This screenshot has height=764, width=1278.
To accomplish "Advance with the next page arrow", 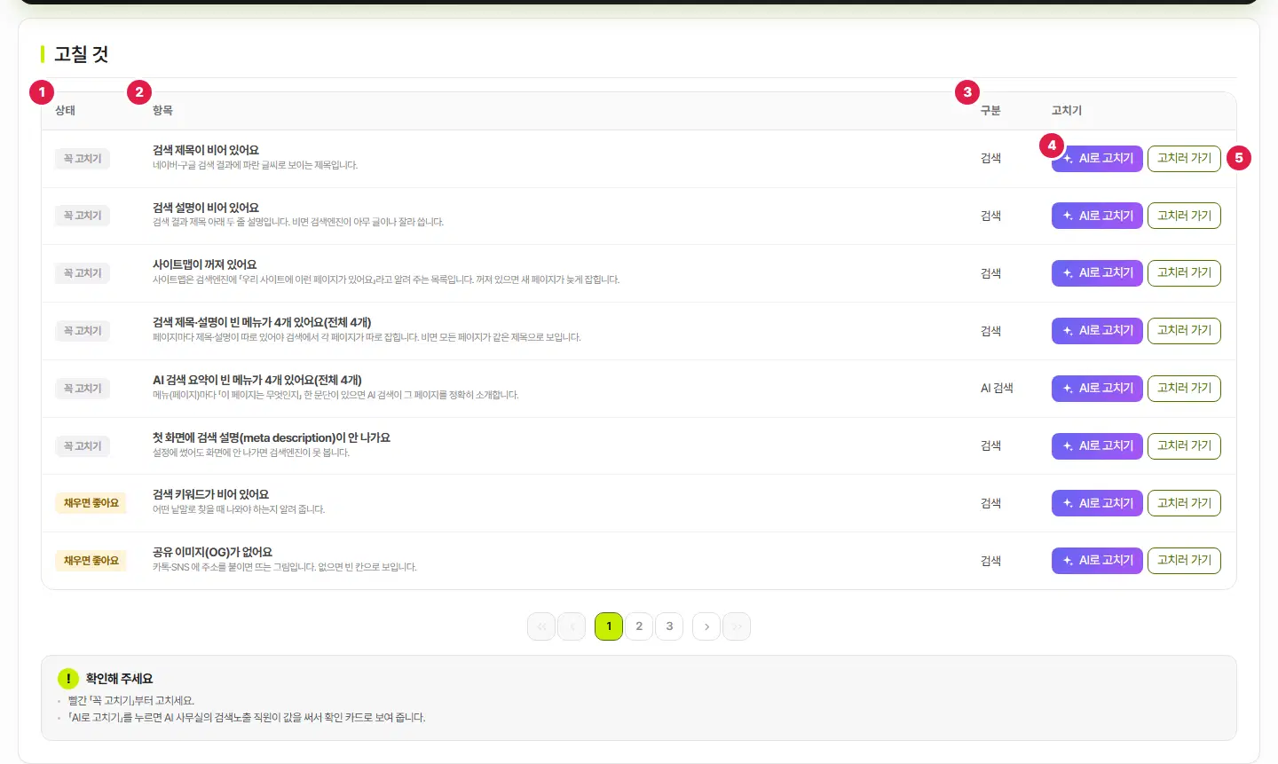I will (x=706, y=626).
